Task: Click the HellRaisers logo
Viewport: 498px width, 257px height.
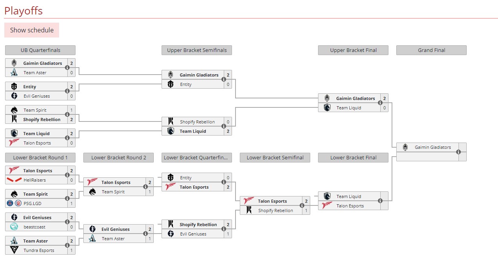Action: (14, 180)
